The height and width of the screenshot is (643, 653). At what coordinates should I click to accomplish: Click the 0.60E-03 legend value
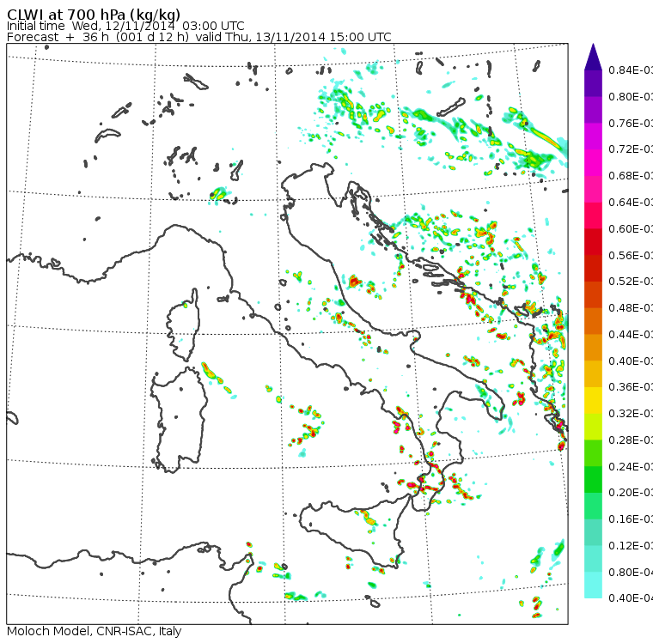coord(631,229)
